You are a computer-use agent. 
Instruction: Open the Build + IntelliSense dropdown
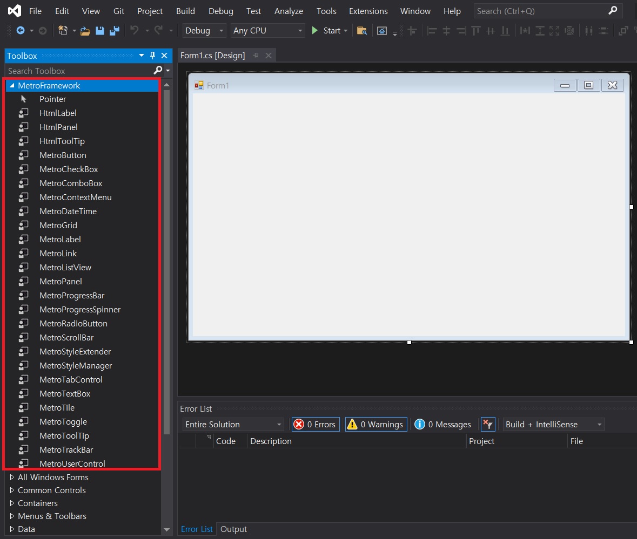(x=553, y=424)
